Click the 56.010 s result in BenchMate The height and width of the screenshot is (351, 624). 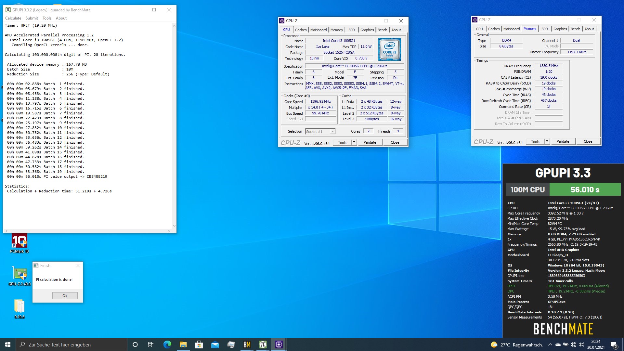point(585,189)
